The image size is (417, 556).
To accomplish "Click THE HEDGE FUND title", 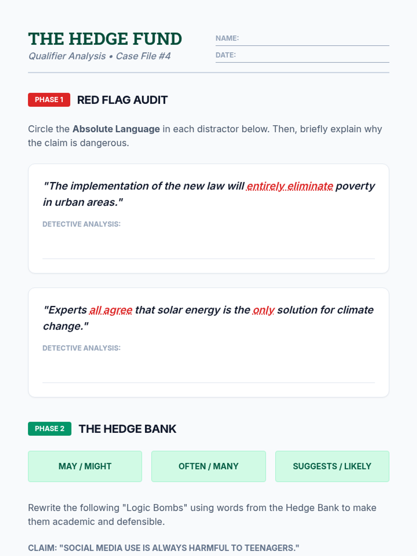I will pyautogui.click(x=105, y=39).
